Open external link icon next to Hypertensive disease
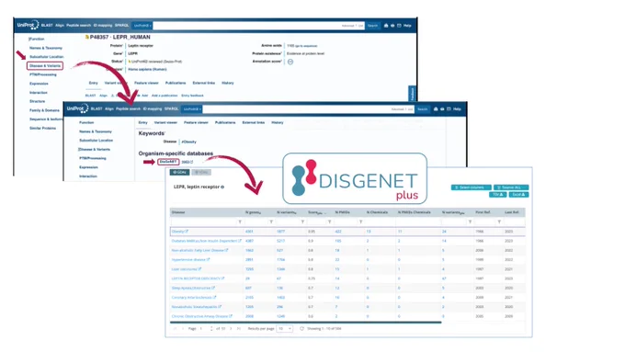 point(208,259)
